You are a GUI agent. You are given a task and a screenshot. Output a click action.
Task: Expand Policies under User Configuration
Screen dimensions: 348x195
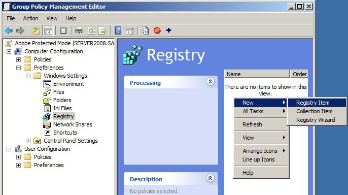[x=18, y=157]
